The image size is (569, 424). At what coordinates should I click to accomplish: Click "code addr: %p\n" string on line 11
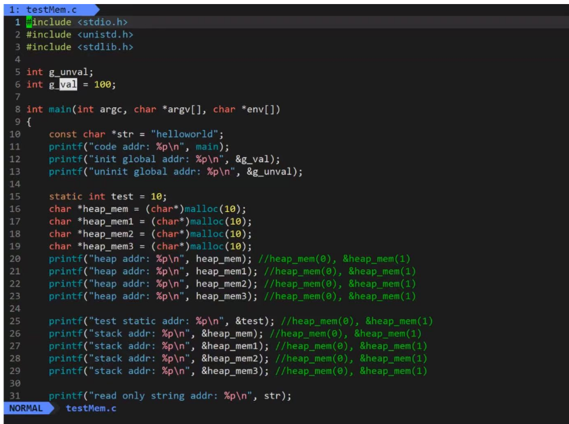click(x=137, y=147)
